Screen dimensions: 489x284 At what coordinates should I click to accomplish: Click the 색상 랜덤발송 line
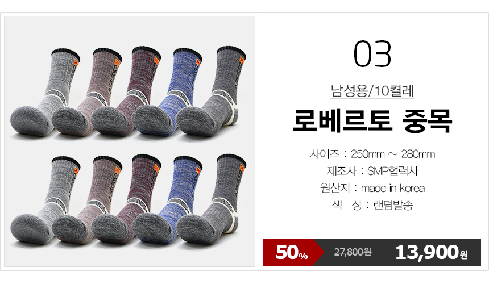click(x=372, y=205)
